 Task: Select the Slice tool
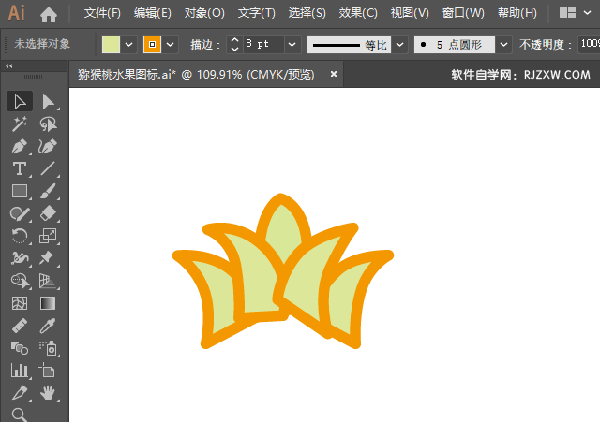pos(20,393)
